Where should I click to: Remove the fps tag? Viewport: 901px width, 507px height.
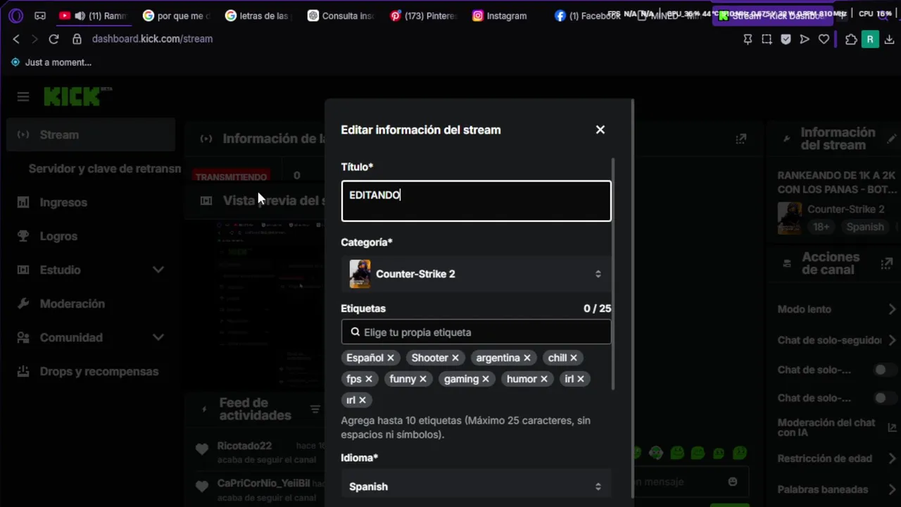pos(368,379)
